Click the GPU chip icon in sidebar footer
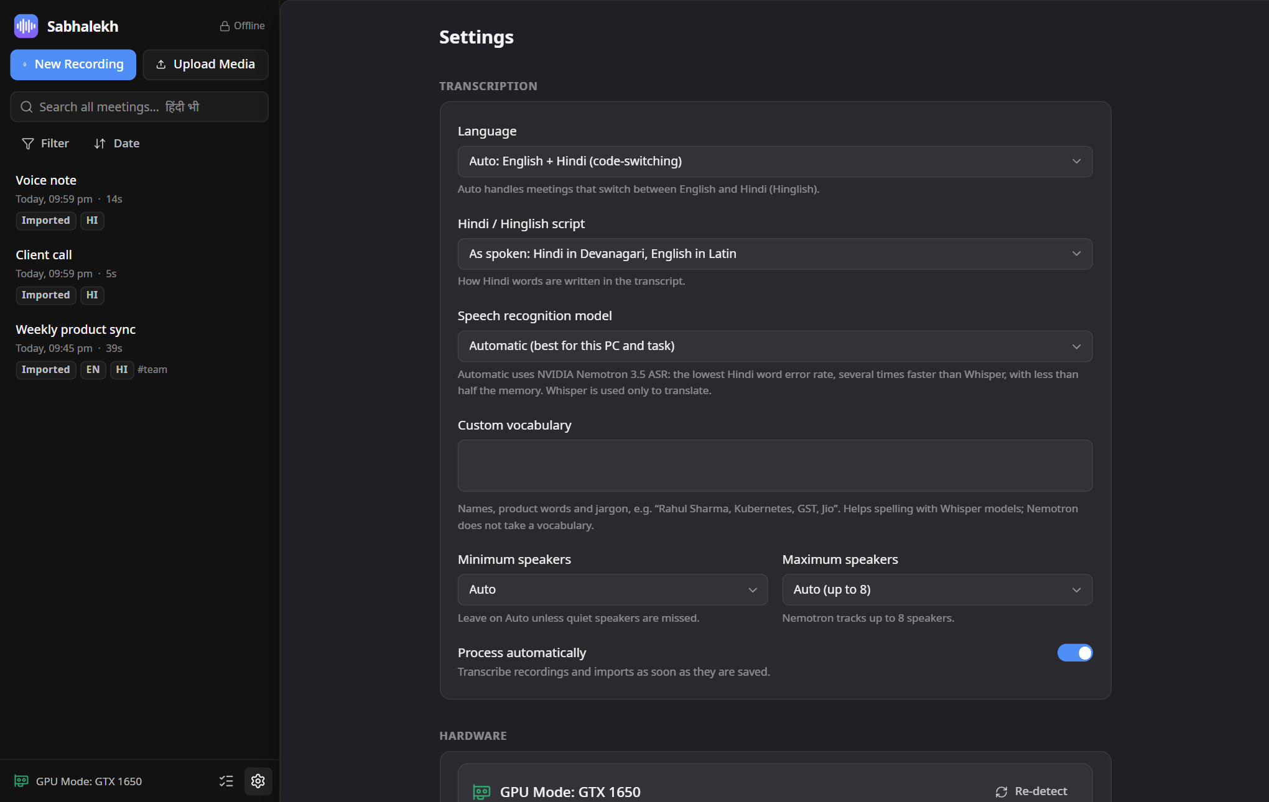Viewport: 1269px width, 802px height. pyautogui.click(x=22, y=781)
